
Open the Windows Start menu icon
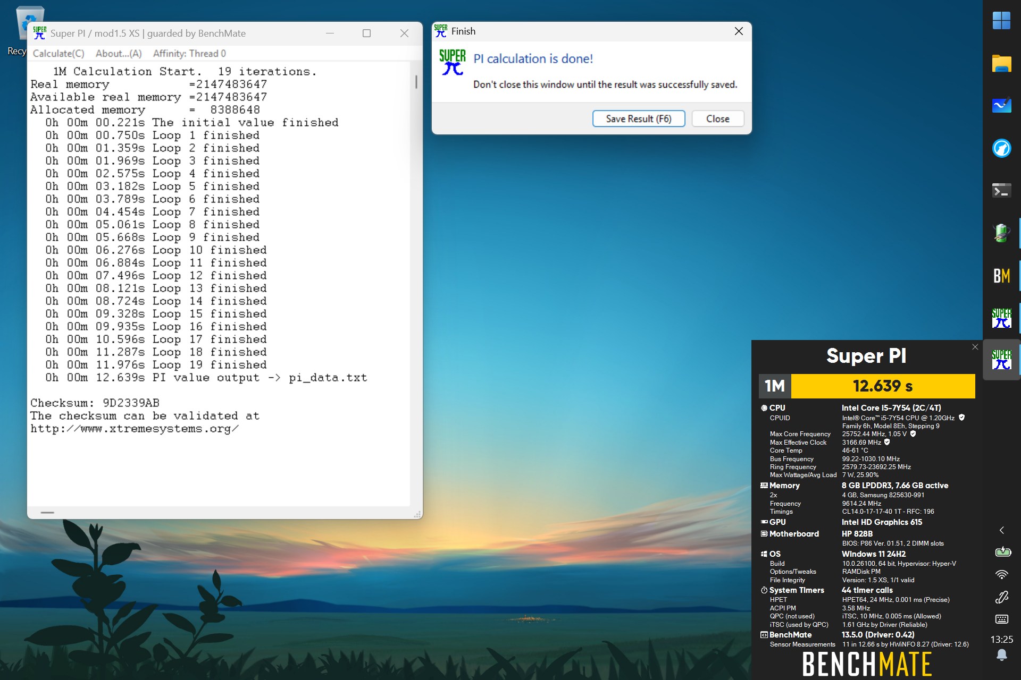[x=1001, y=21]
